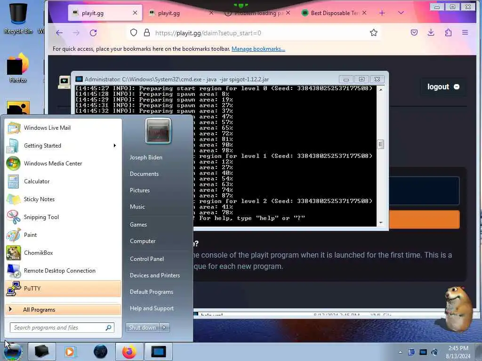Expand Getting Started submenu arrow
Image resolution: width=482 pixels, height=361 pixels.
(115, 146)
